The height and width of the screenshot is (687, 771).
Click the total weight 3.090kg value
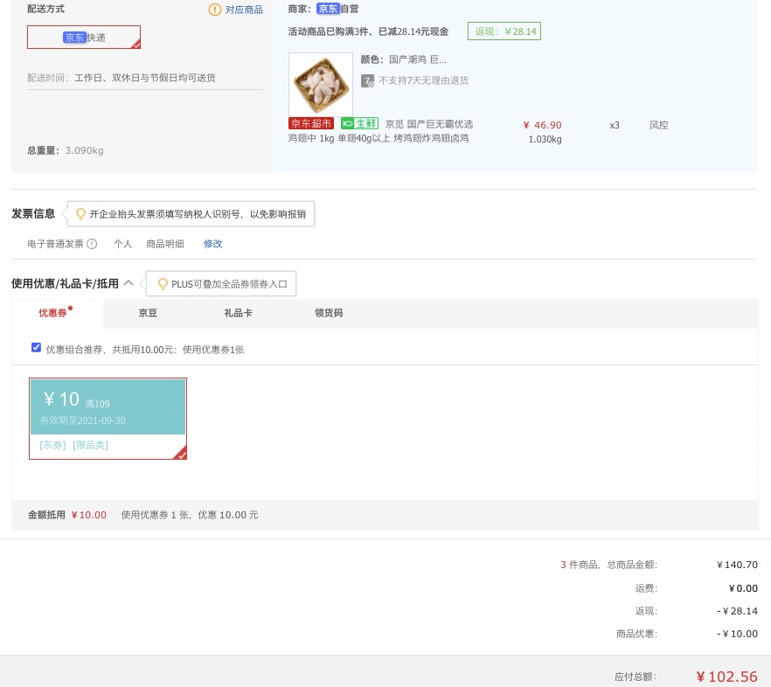(x=84, y=150)
